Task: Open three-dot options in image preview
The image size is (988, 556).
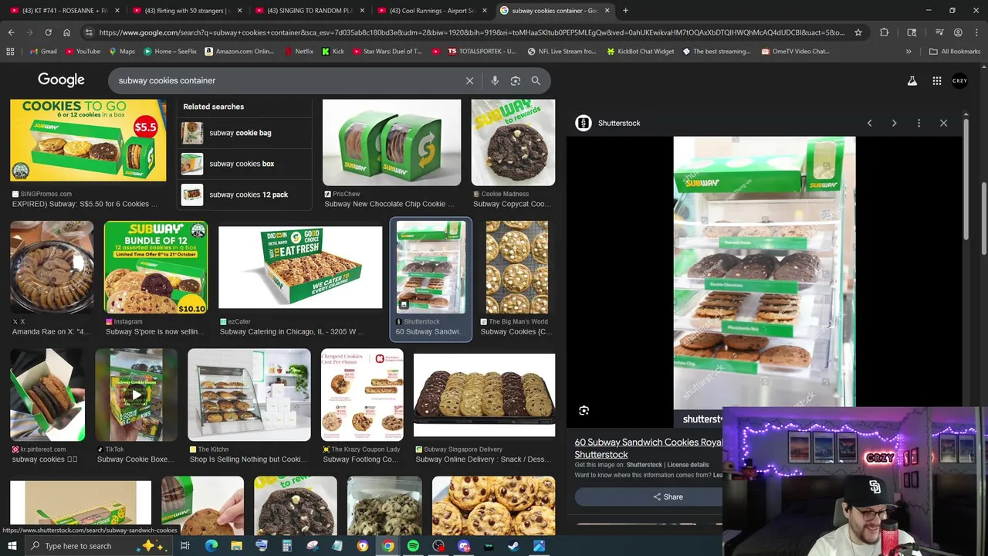Action: [919, 123]
